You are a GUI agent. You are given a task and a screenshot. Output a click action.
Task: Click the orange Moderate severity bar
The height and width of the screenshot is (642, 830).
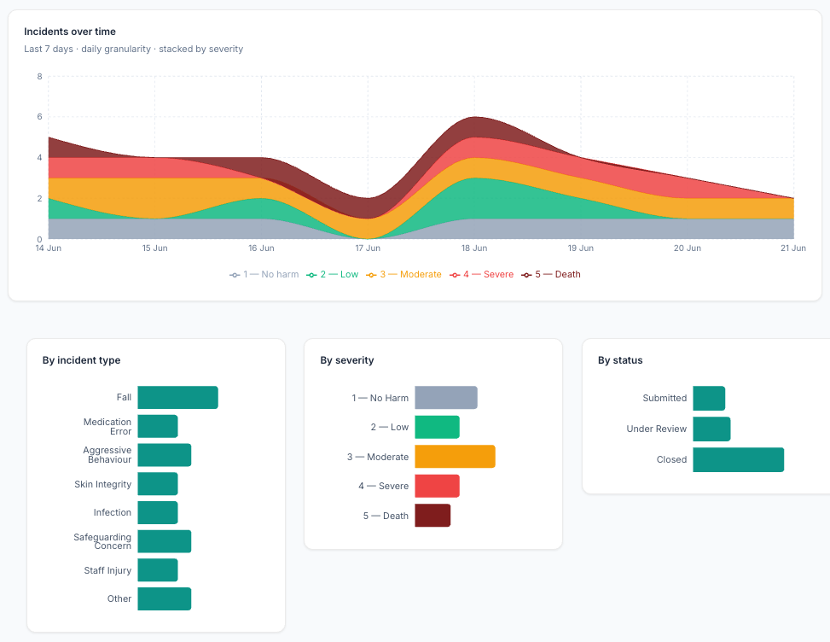click(456, 457)
